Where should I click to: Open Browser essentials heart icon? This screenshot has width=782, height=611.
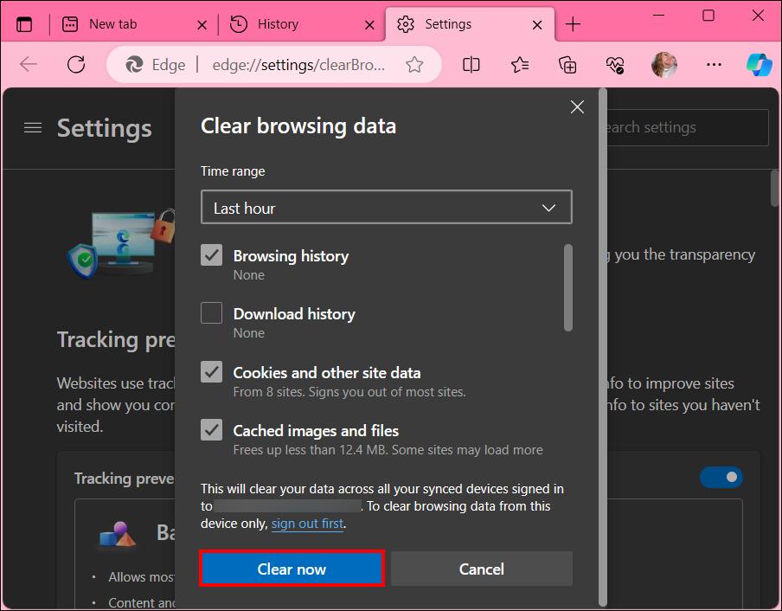pyautogui.click(x=615, y=65)
